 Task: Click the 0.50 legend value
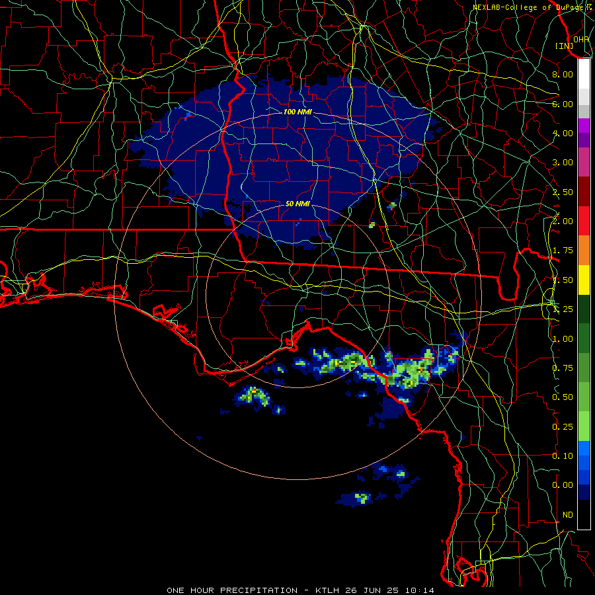pos(563,397)
